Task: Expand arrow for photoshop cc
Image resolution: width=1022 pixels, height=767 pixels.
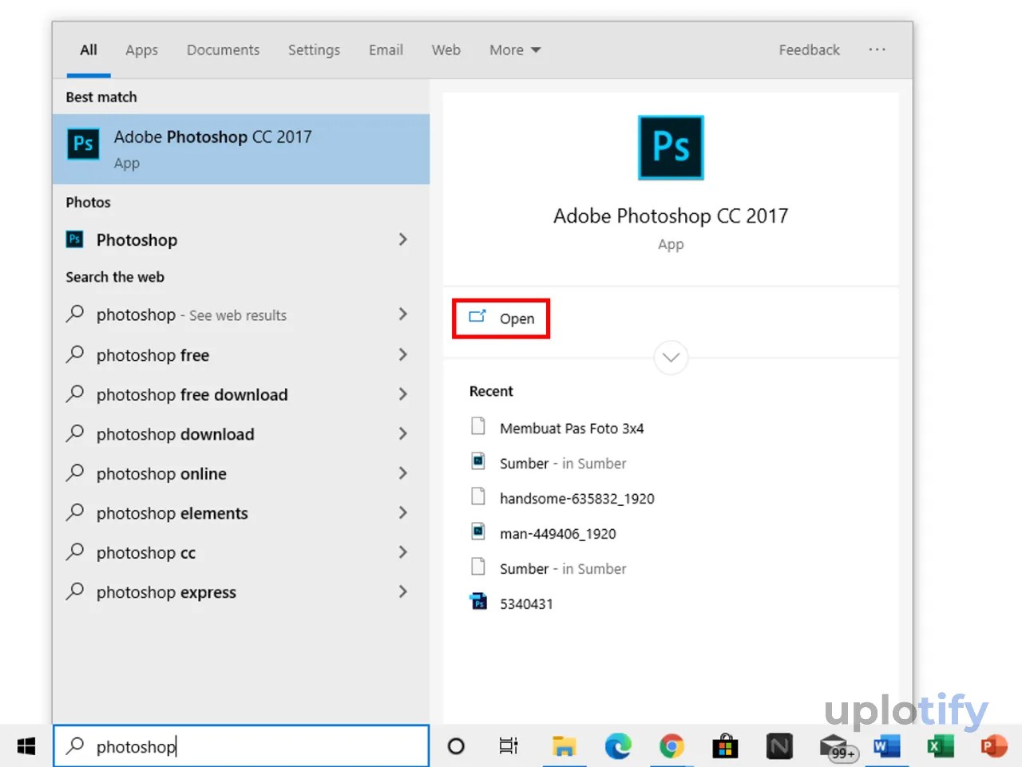Action: point(402,552)
